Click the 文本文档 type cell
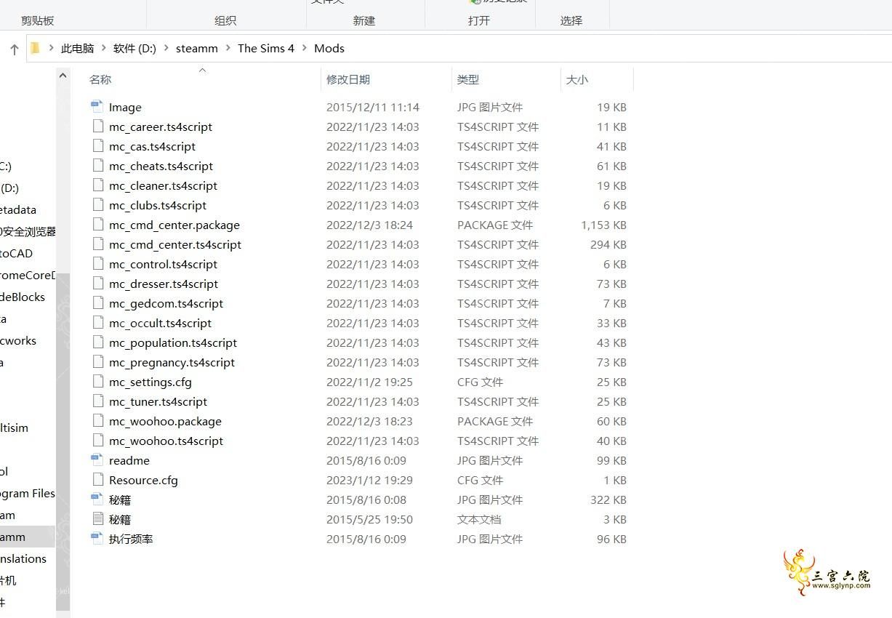The height and width of the screenshot is (618, 892). pyautogui.click(x=479, y=519)
